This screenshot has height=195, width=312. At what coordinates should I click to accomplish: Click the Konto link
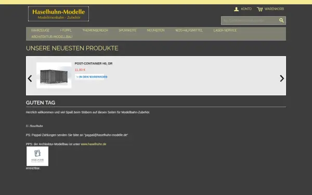(x=246, y=9)
